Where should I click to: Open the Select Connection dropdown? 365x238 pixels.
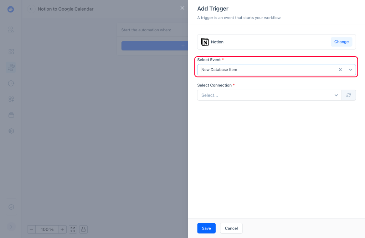269,95
